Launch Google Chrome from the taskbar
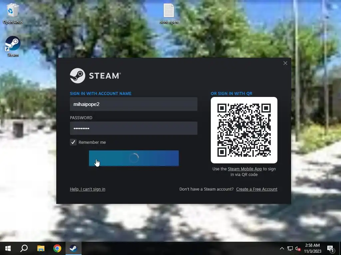 point(57,248)
